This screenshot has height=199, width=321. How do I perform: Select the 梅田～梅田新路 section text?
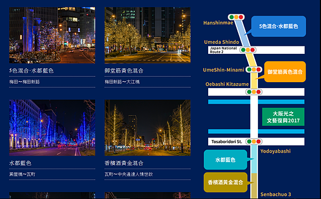[x=25, y=82]
